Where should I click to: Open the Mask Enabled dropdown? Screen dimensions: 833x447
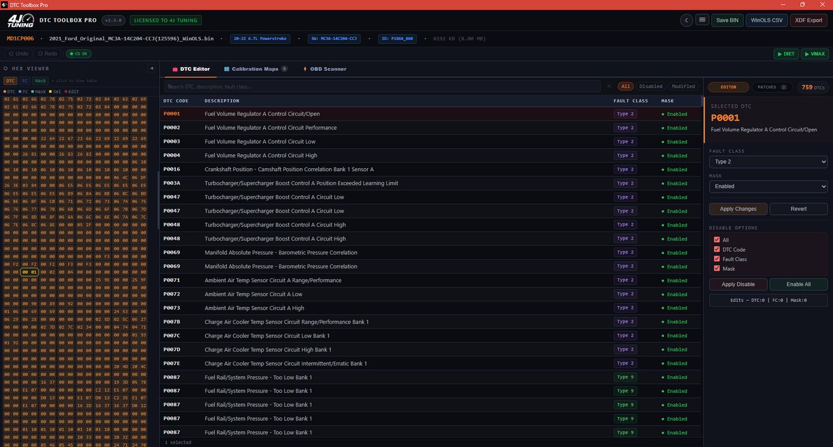tap(768, 186)
